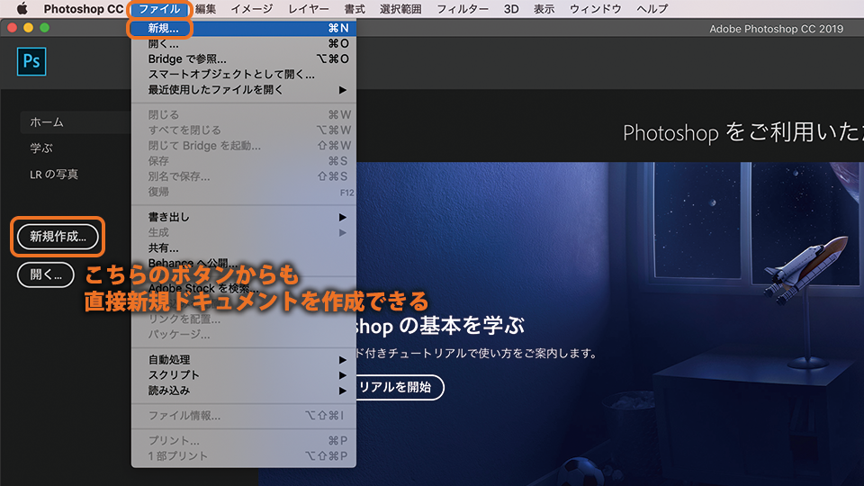Choose 開く... in the File menu
Screen dimensions: 864x486
pos(244,43)
